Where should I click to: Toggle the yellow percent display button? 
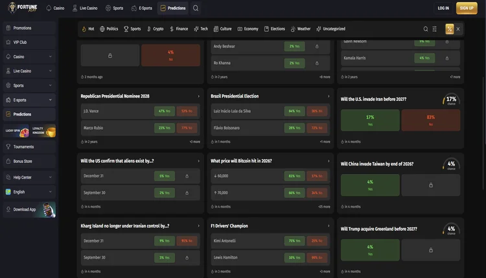pos(450,28)
